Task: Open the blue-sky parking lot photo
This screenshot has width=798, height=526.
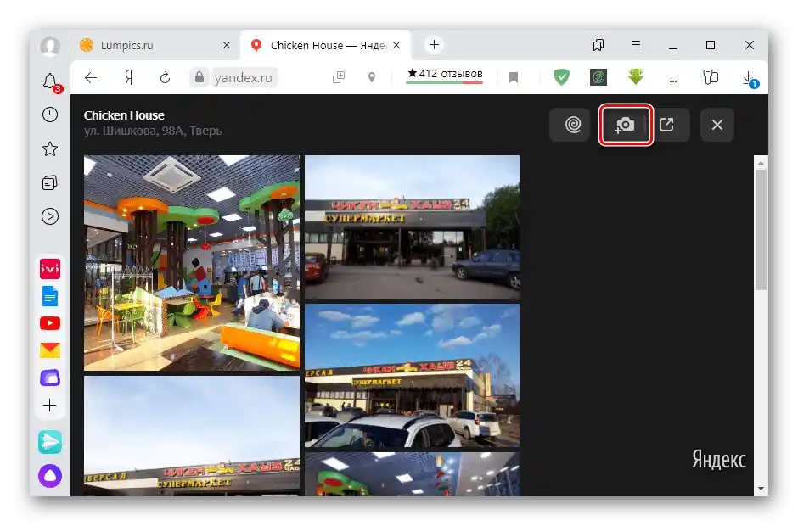Action: (x=413, y=376)
